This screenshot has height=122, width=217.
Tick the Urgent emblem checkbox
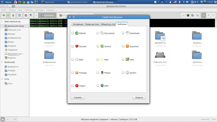[72, 86]
